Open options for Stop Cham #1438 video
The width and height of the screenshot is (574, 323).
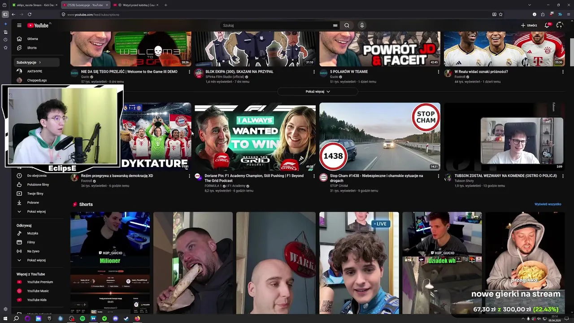[439, 176]
